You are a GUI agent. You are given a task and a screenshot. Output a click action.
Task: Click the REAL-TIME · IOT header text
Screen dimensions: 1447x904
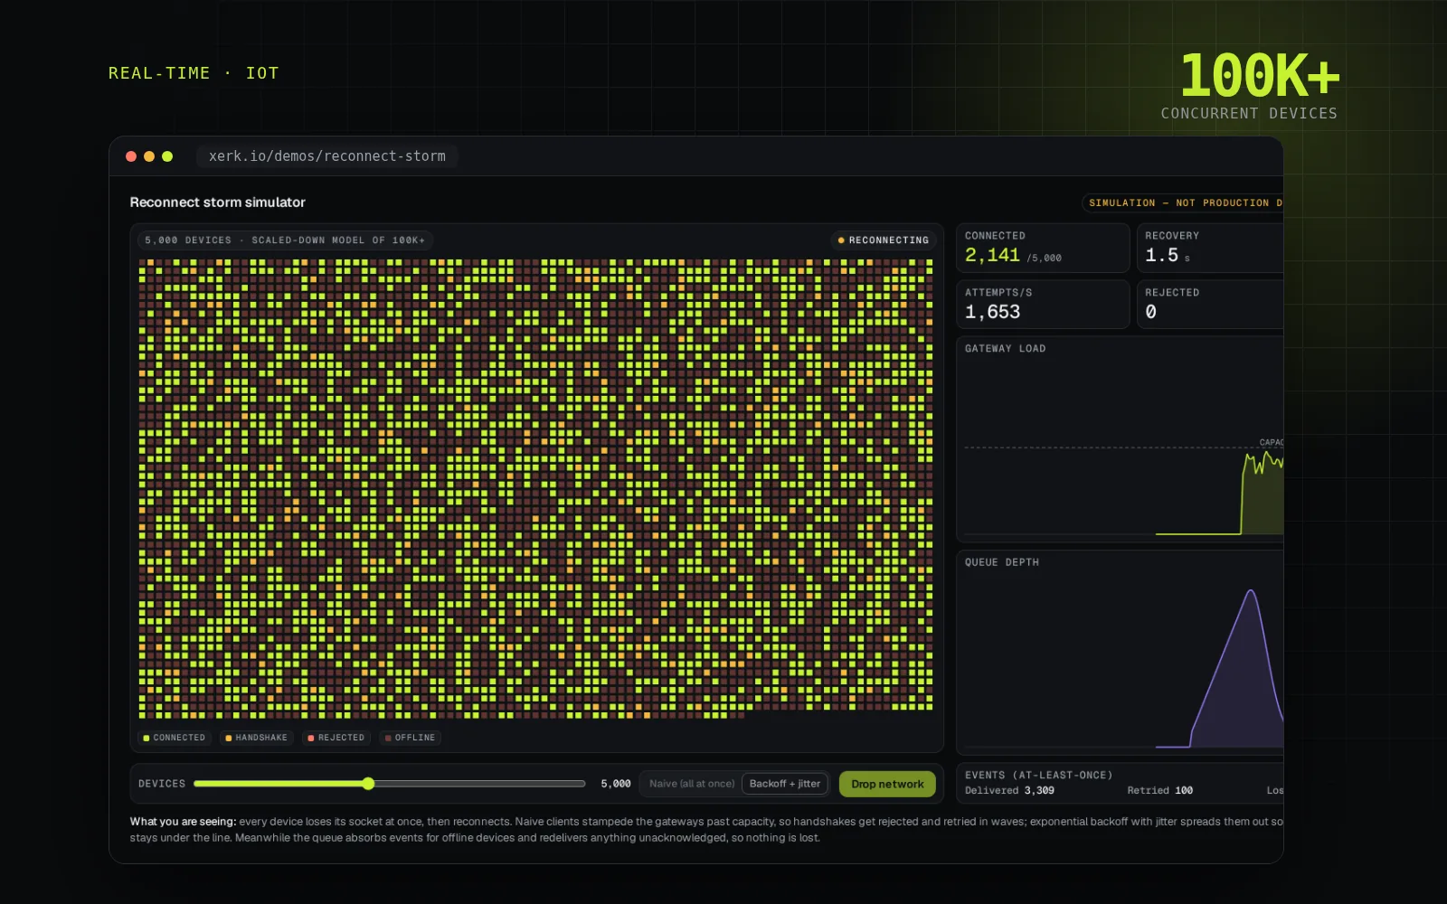pos(194,73)
